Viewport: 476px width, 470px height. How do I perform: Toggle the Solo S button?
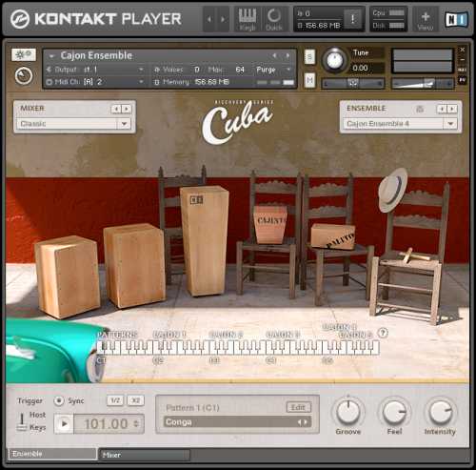tap(309, 57)
